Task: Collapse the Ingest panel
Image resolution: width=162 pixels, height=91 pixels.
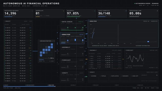Action: [x=5, y=21]
